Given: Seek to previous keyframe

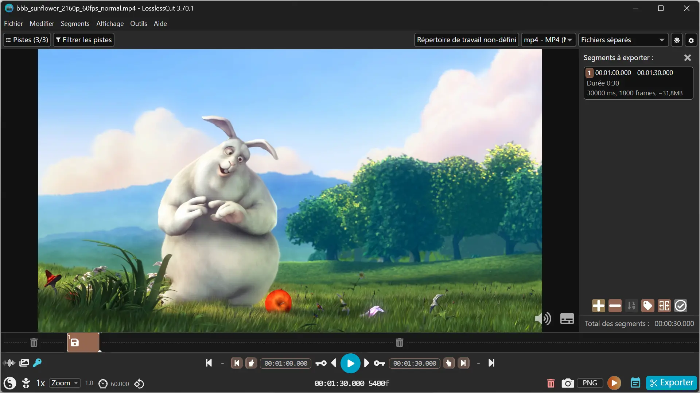Looking at the screenshot, I should tap(321, 363).
